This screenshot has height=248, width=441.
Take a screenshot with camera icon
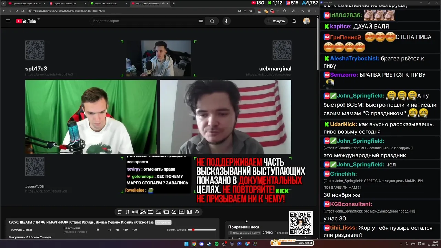[189, 212]
